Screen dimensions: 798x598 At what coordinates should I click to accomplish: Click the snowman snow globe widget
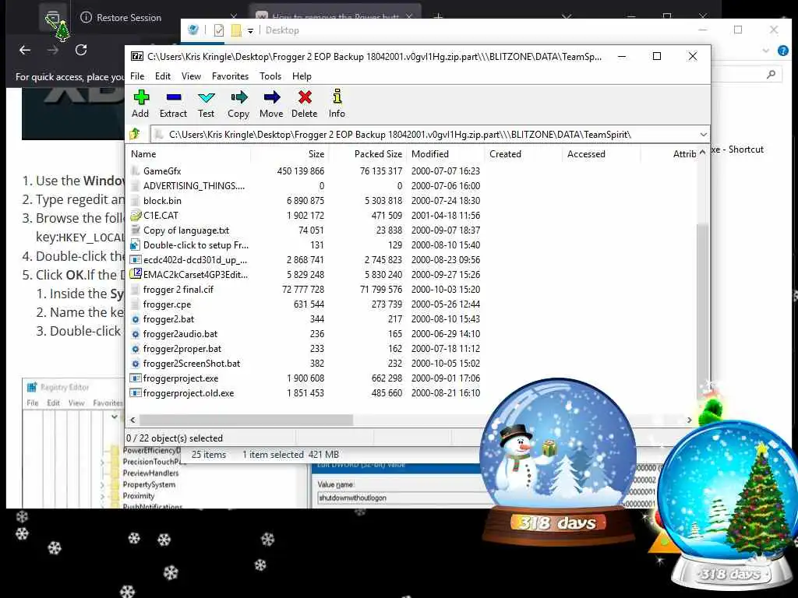pyautogui.click(x=558, y=460)
